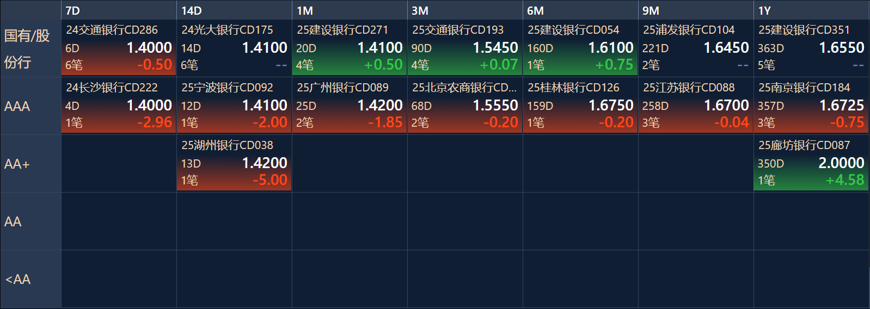Click the 160D tenor label
The height and width of the screenshot is (309, 870).
[x=540, y=48]
